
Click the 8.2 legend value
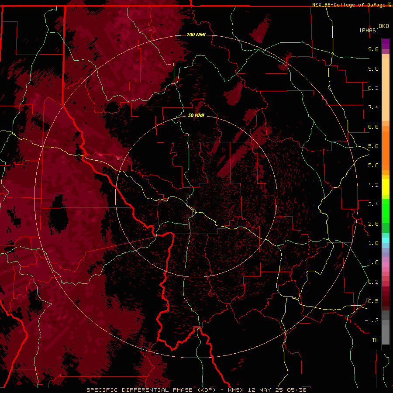pos(373,88)
